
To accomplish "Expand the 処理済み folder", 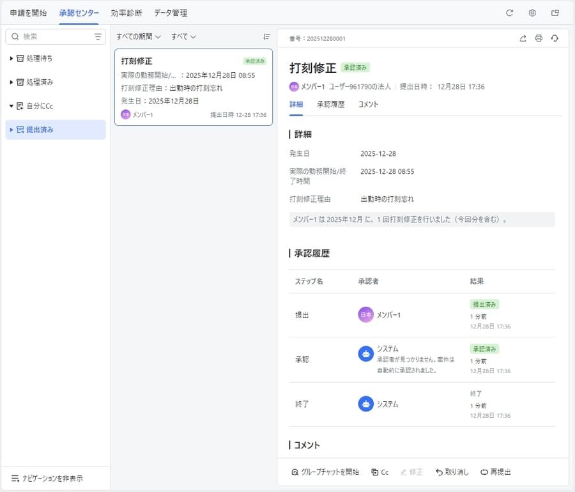I will tap(11, 82).
